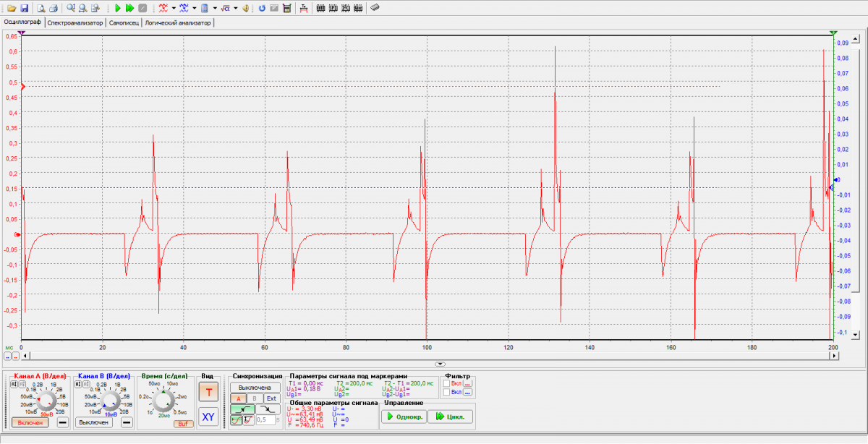Toggle Канал A Включен button

point(31,422)
